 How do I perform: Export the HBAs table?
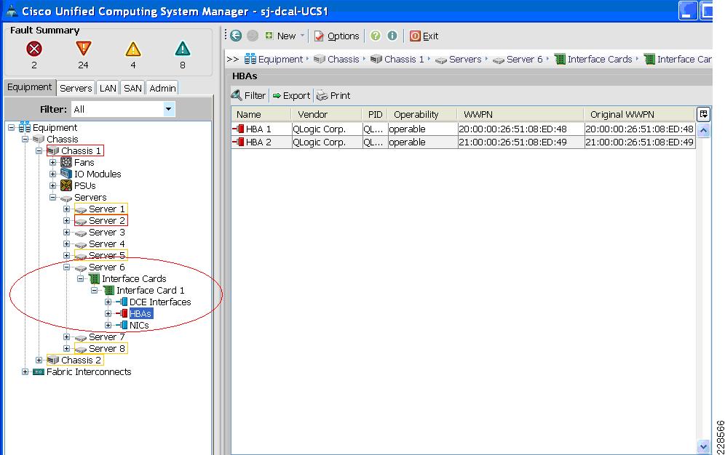(291, 95)
